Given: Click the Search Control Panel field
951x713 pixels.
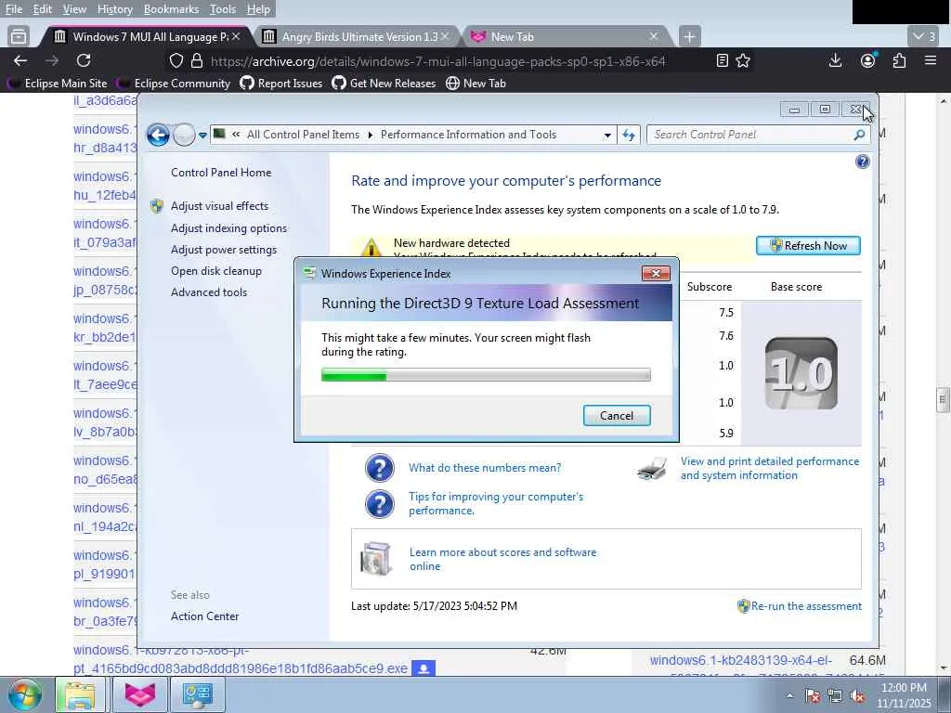Looking at the screenshot, I should (758, 136).
